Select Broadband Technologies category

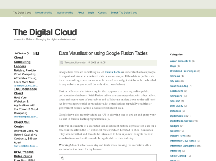(x=183, y=71)
